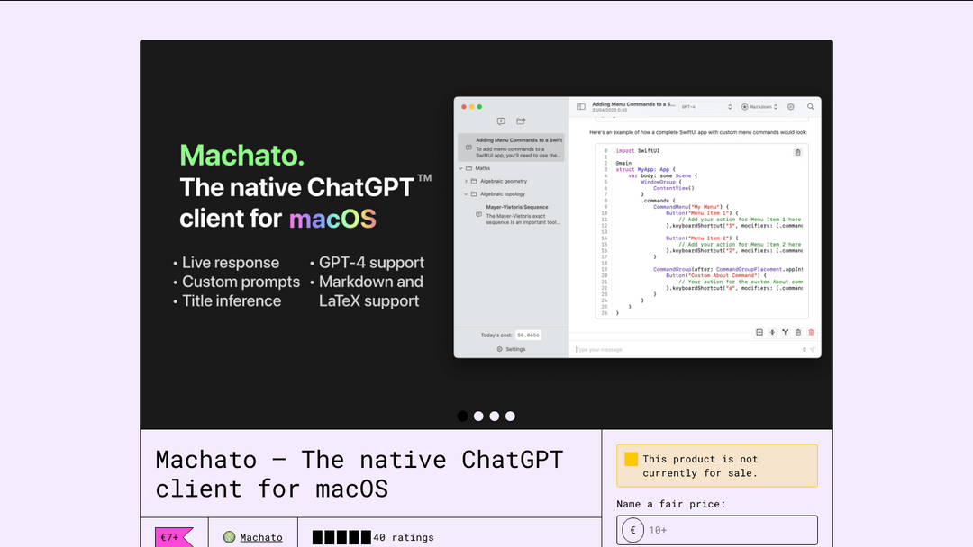
Task: Click the microphone icon above message field
Action: pyautogui.click(x=772, y=332)
